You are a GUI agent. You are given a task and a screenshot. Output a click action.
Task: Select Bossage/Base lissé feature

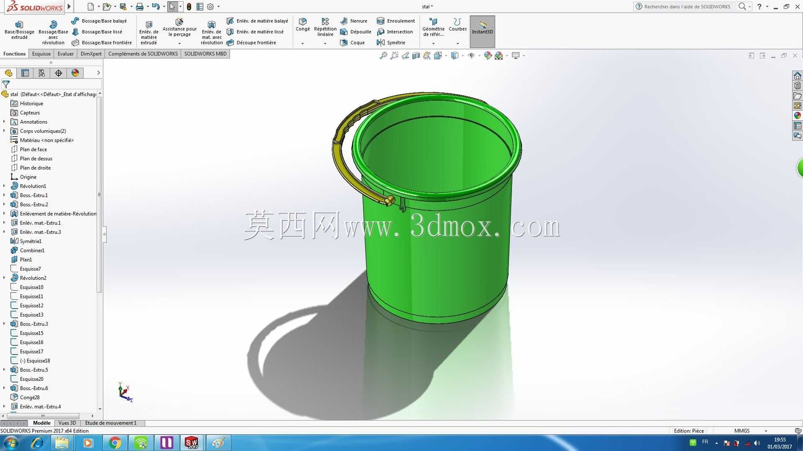pyautogui.click(x=97, y=32)
